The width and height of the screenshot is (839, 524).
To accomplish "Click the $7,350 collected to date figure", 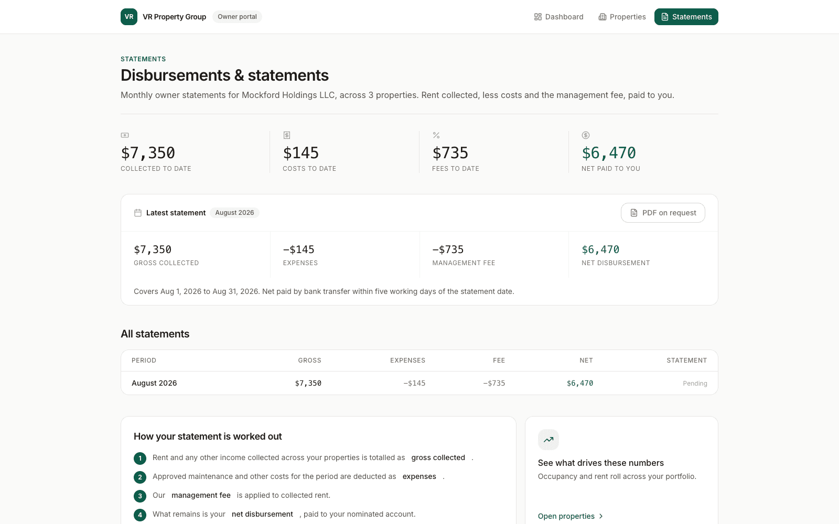I will pyautogui.click(x=148, y=153).
